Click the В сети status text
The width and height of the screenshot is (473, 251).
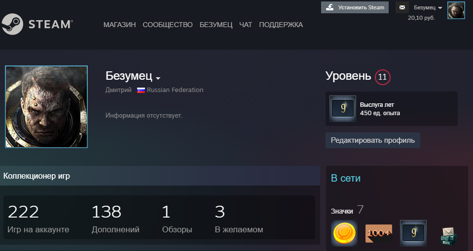pos(346,178)
